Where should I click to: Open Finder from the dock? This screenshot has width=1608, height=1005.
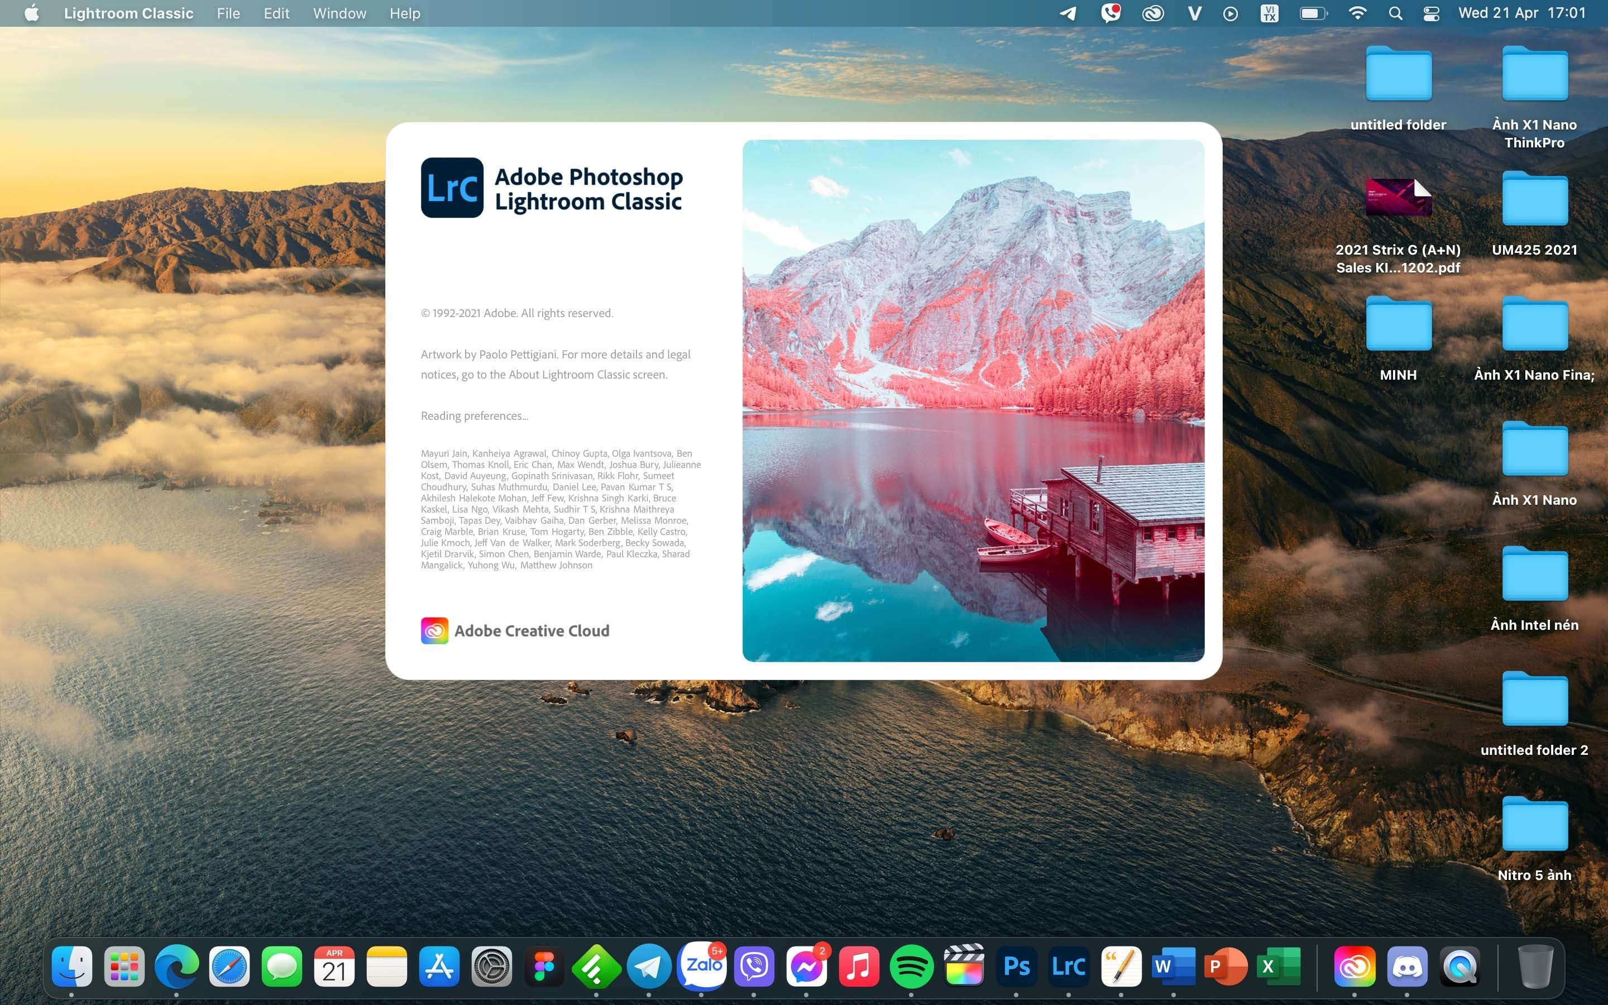coord(72,966)
